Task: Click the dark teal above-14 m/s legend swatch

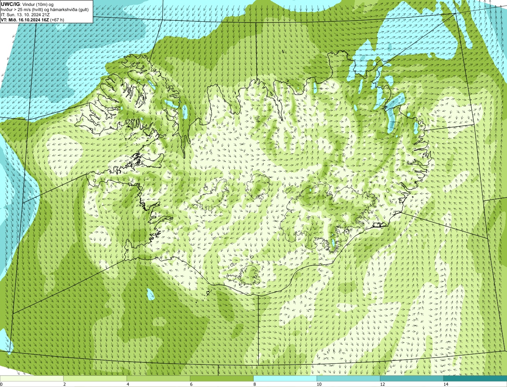Action: coord(475,379)
